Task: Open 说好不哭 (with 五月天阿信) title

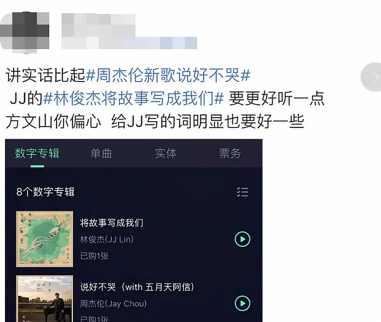Action: click(137, 287)
